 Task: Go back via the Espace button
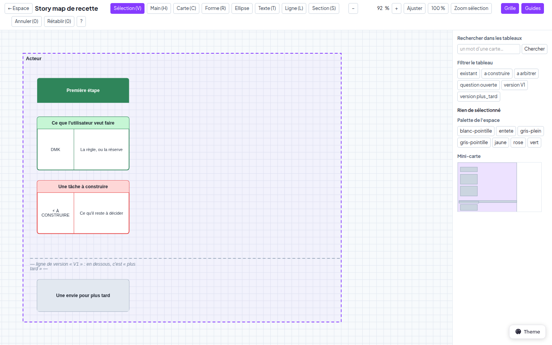click(18, 8)
